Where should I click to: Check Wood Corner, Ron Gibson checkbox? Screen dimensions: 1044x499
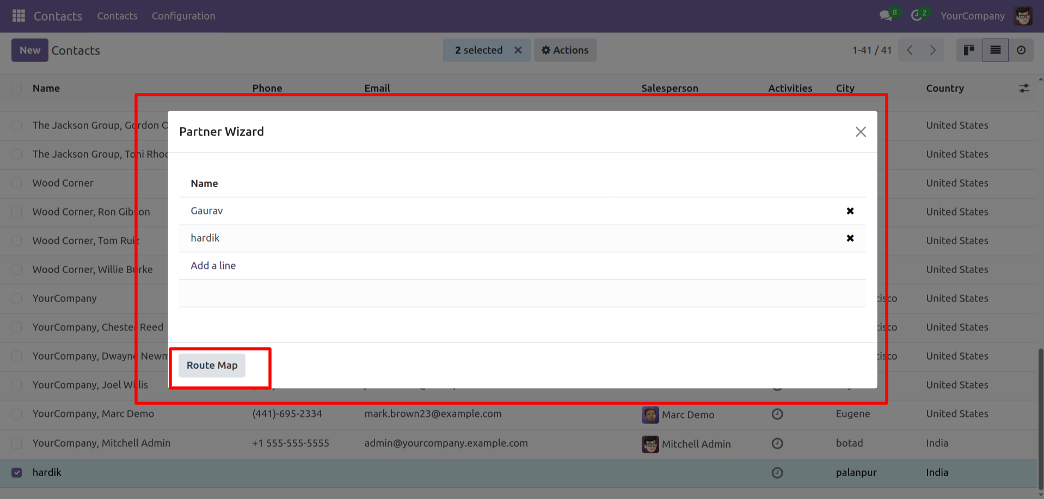17,212
